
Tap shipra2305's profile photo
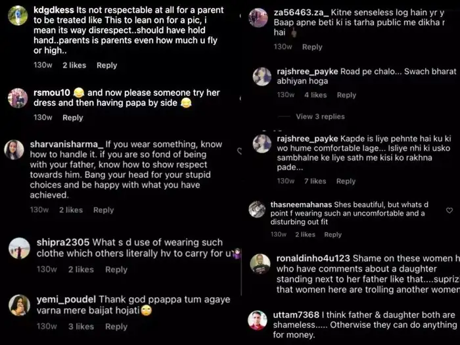[x=20, y=248]
